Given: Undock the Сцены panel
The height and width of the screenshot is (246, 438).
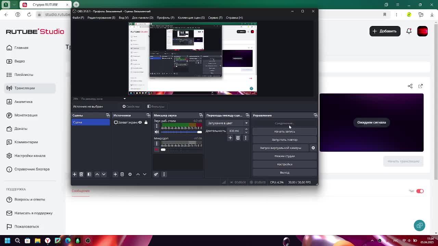Looking at the screenshot, I should tap(108, 115).
